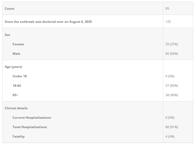Select the Current Hospitalizations label
Screen dimensions: 195x147
[32, 118]
